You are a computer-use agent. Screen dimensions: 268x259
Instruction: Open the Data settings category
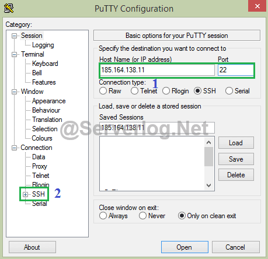[39, 157]
